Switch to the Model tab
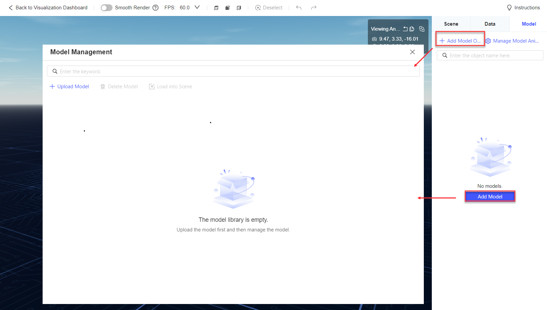This screenshot has width=547, height=310. (x=529, y=24)
